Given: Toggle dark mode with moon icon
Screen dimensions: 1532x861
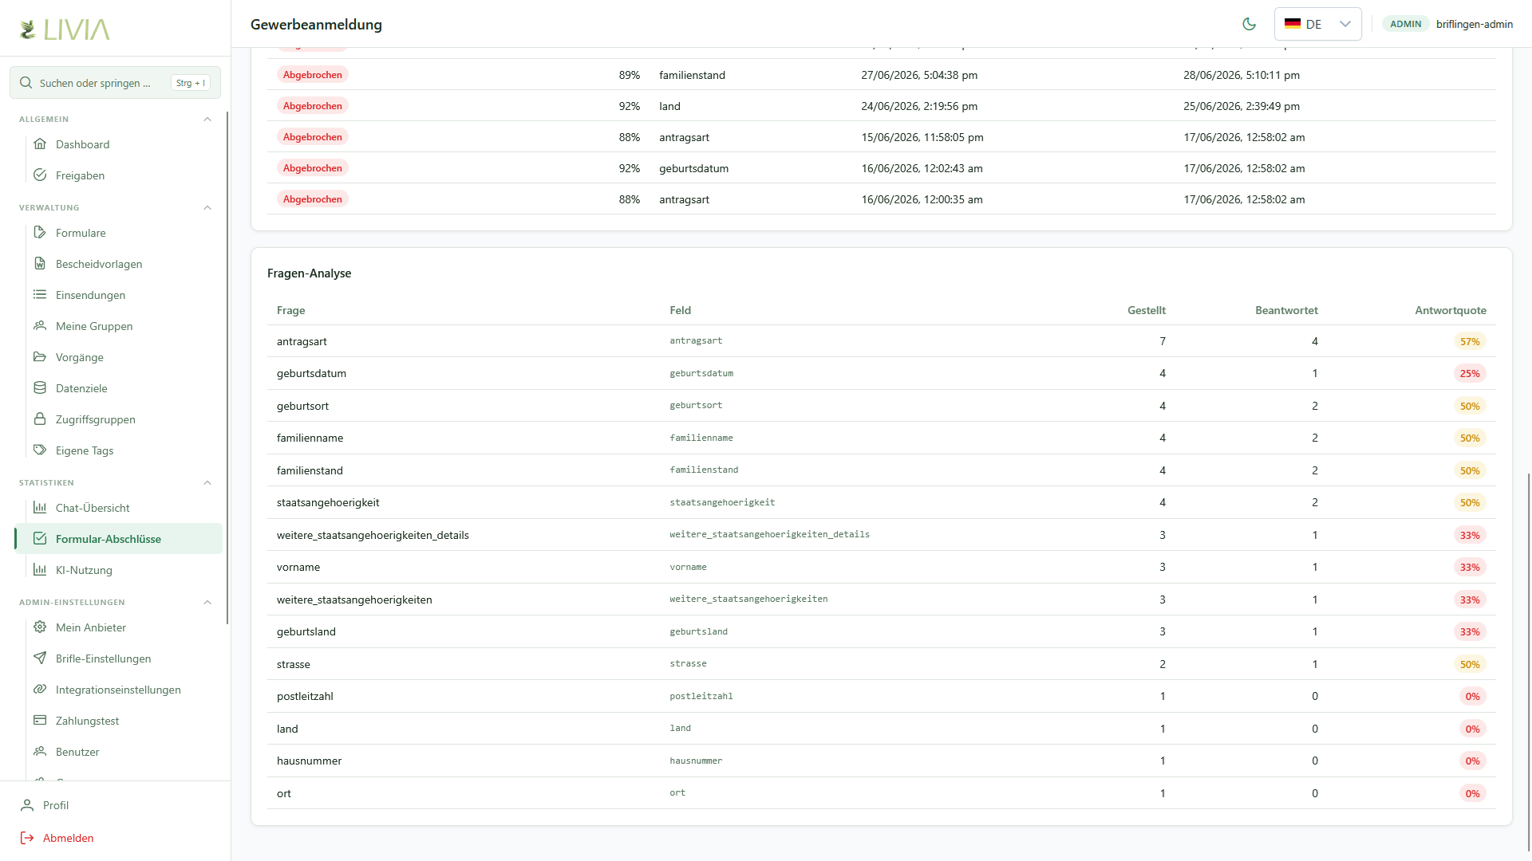Looking at the screenshot, I should (1250, 24).
